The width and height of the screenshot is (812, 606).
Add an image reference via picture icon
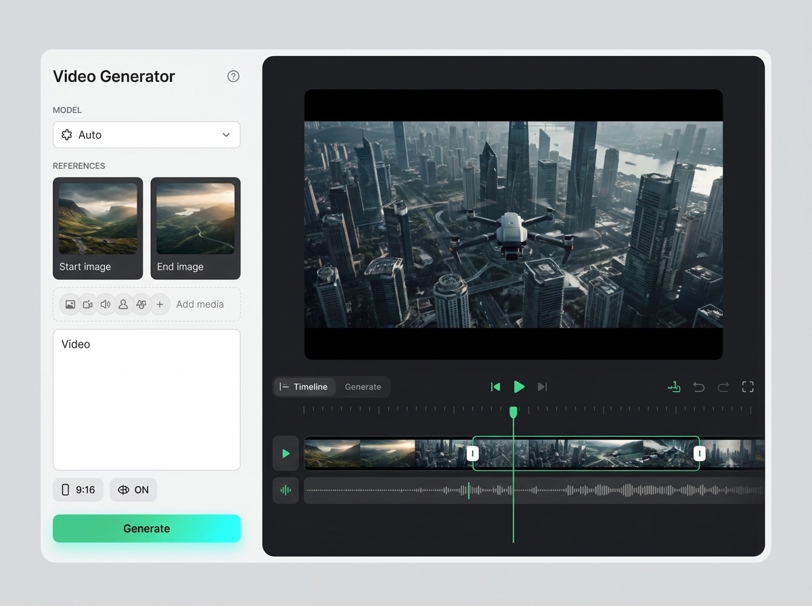point(70,304)
